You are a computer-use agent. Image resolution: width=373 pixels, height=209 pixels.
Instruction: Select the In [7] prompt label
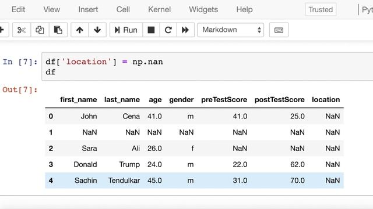[20, 62]
